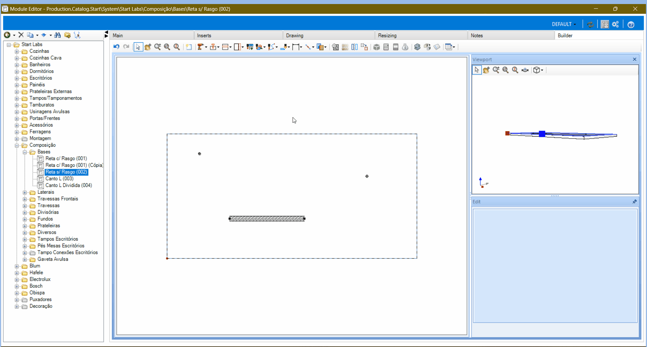
Task: Activate the selection pointer tool in main toolbar
Action: pyautogui.click(x=138, y=47)
